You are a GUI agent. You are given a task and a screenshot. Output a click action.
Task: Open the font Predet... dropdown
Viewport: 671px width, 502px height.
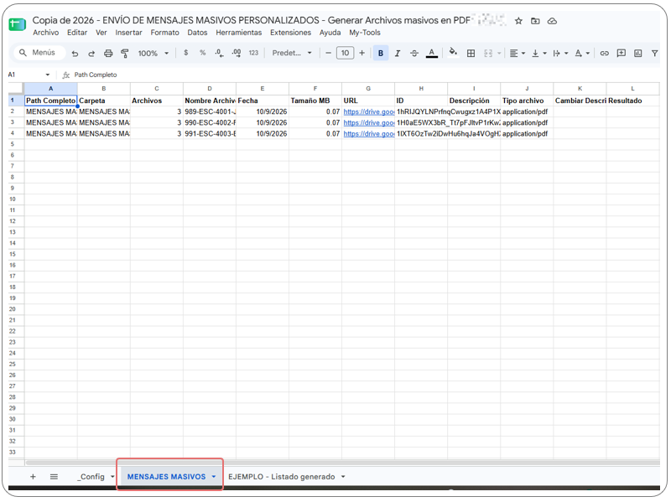292,53
